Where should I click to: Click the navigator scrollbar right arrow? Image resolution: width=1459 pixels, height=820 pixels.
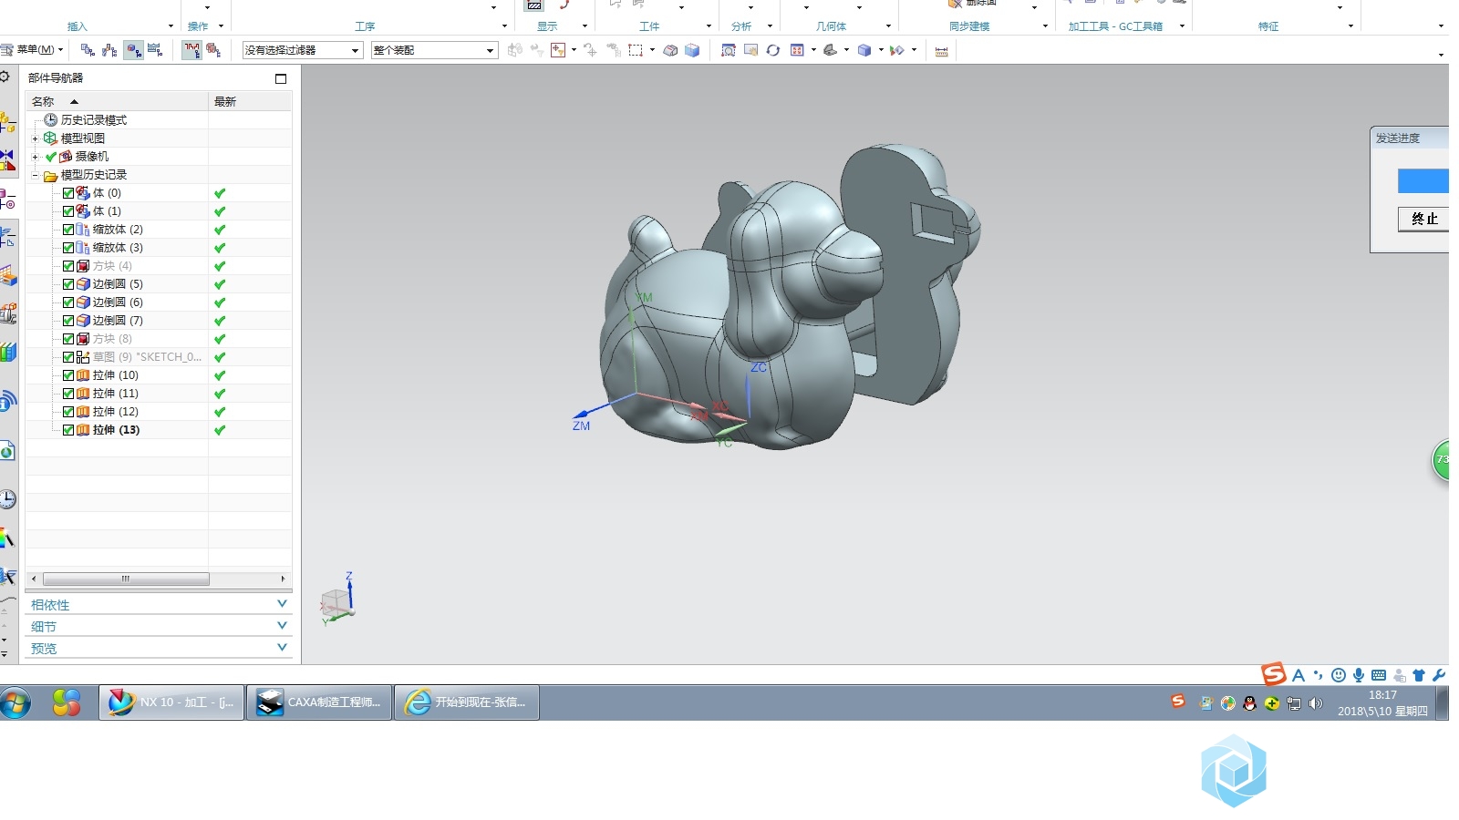[x=283, y=579]
